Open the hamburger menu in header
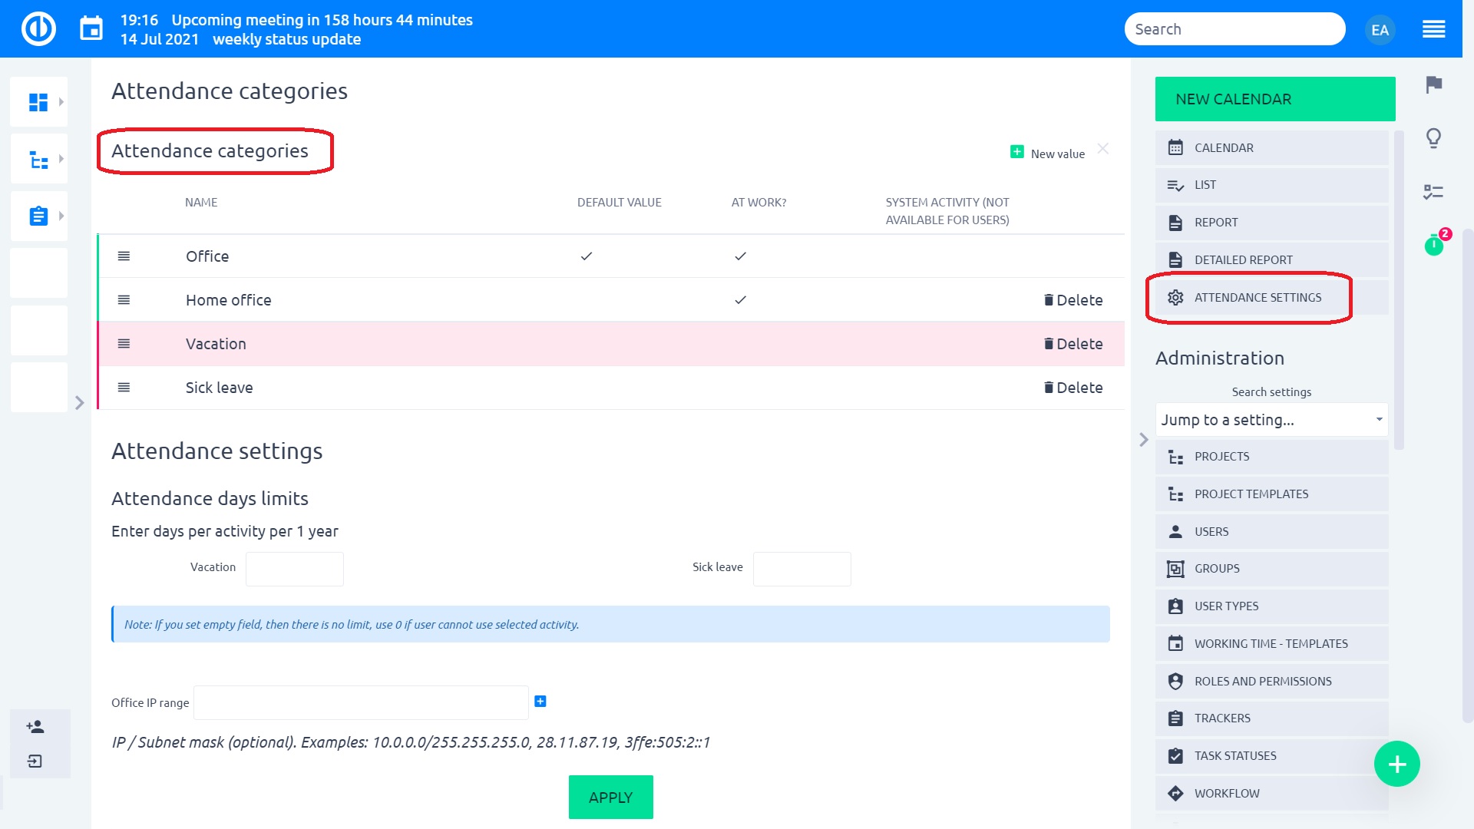1474x829 pixels. point(1433,29)
